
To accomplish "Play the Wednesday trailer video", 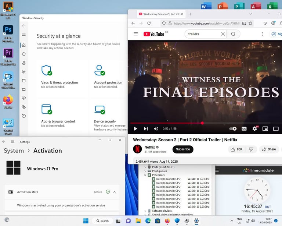I will (x=135, y=128).
